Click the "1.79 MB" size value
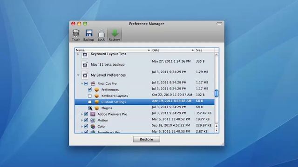This screenshot has height=167, width=298. click(x=202, y=72)
